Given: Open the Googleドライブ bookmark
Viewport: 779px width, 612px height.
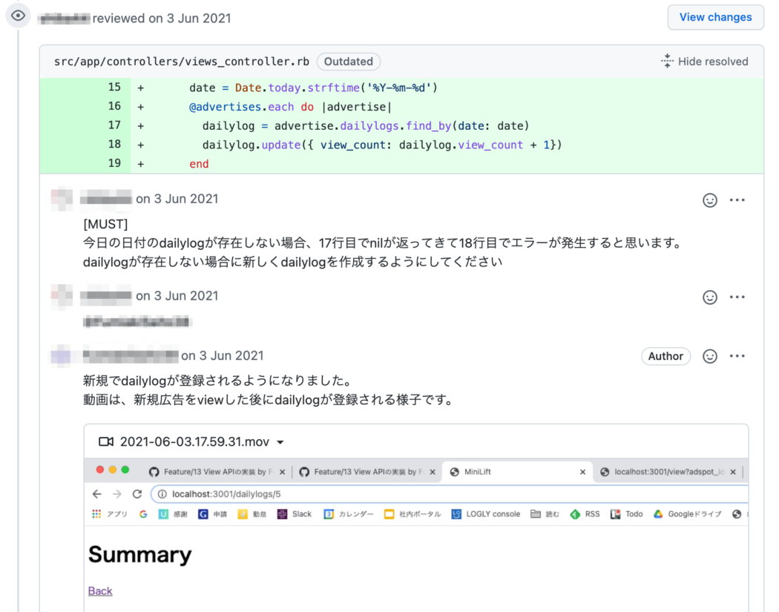Looking at the screenshot, I should point(688,514).
